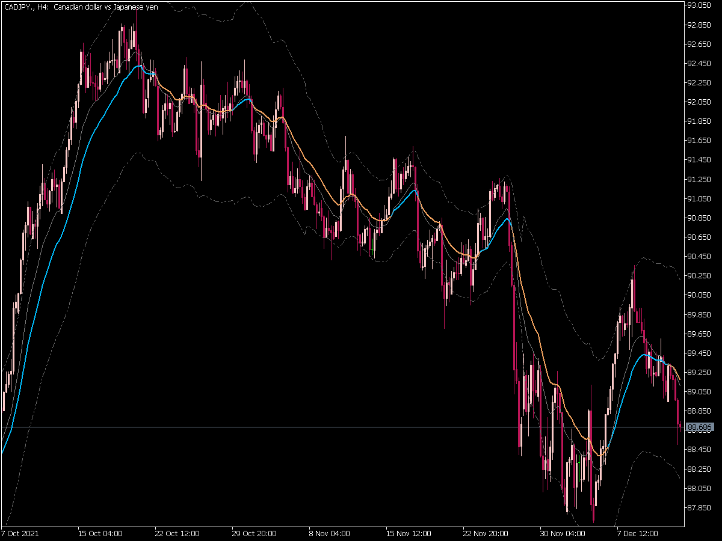Click the 90.450 price axis label

(x=700, y=256)
